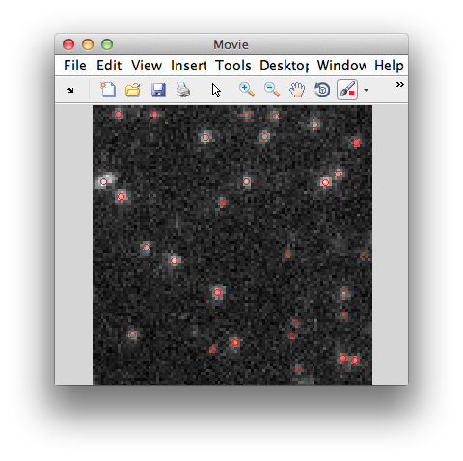This screenshot has height=461, width=463.
Task: Open the File menu
Action: coord(75,66)
